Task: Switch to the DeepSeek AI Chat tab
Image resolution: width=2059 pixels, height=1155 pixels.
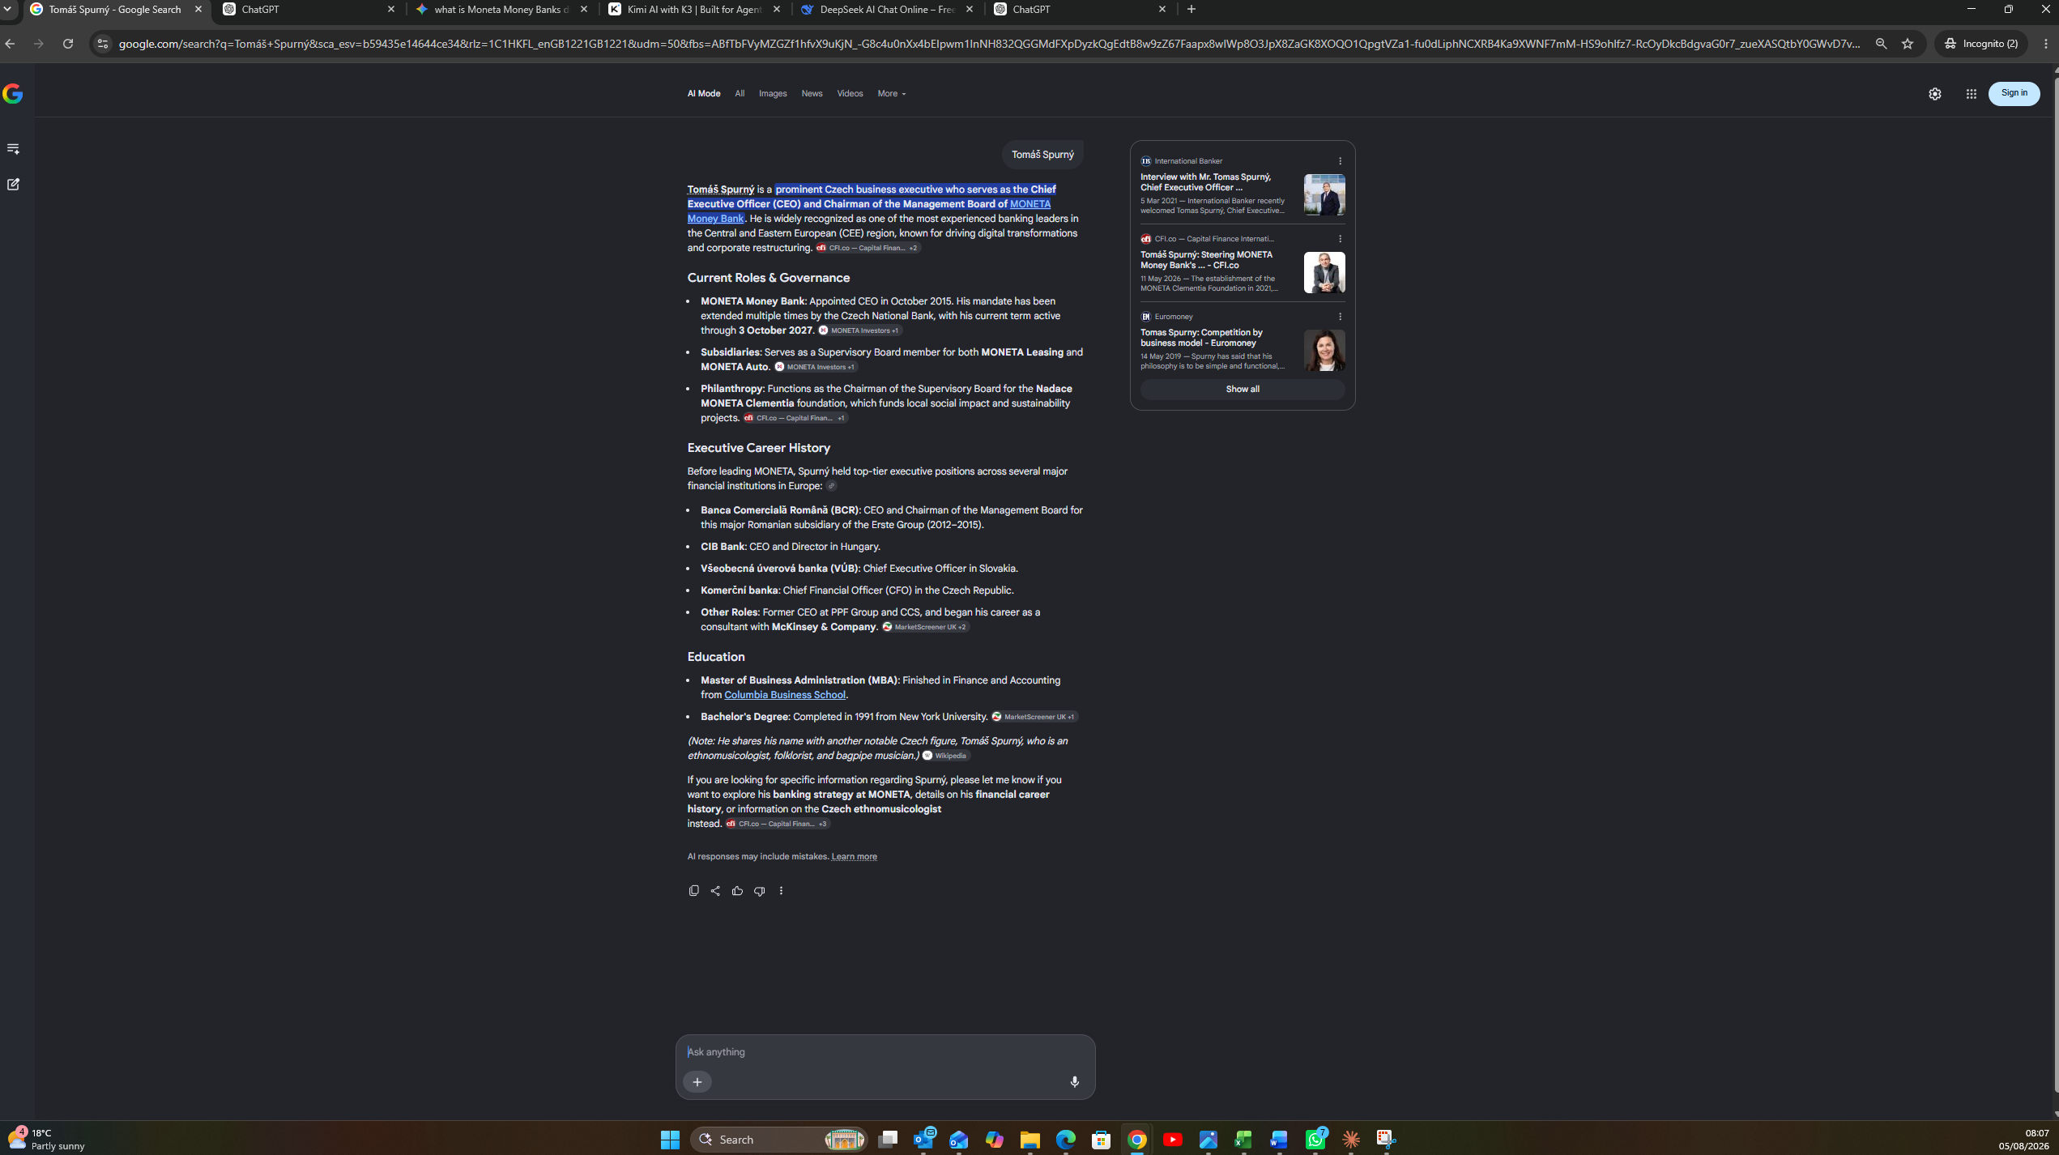Action: pyautogui.click(x=887, y=10)
